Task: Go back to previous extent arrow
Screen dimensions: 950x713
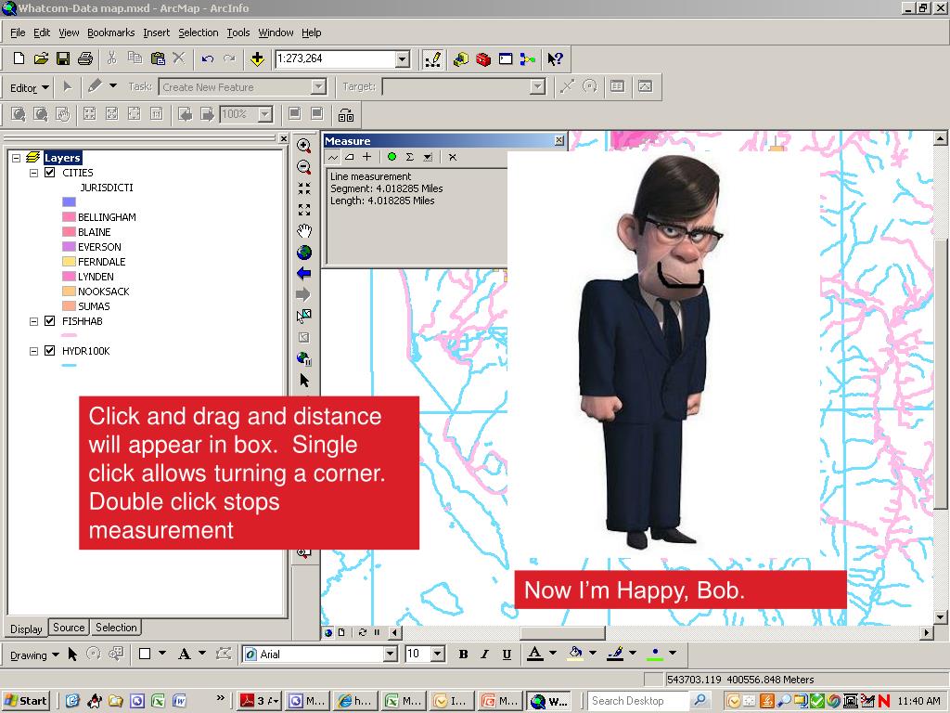Action: 303,274
